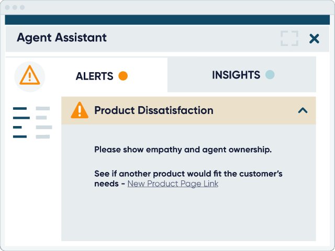Click the second gray window control dot
Image resolution: width=335 pixels, height=251 pixels.
pyautogui.click(x=15, y=7)
